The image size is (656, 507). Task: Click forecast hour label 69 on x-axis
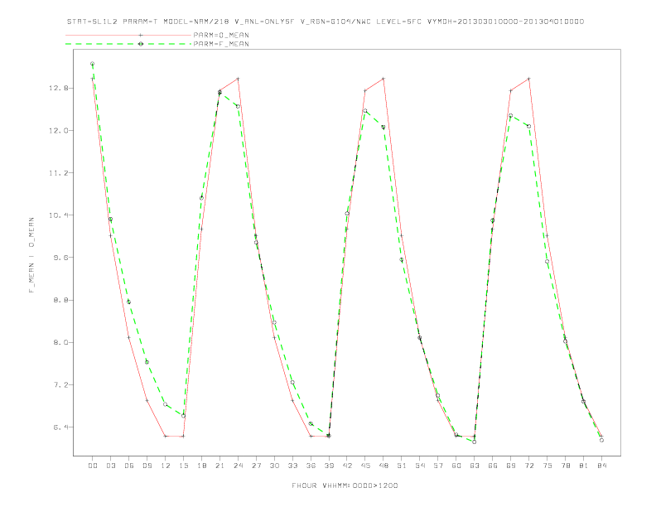pos(511,466)
